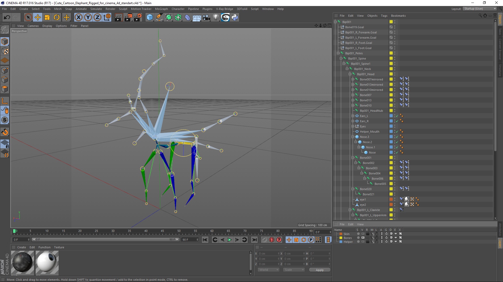
Task: Click Make Editable icon in left toolbar
Action: (5, 30)
